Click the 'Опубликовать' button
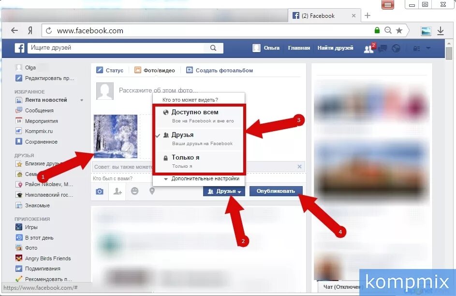The width and height of the screenshot is (456, 296). (276, 191)
